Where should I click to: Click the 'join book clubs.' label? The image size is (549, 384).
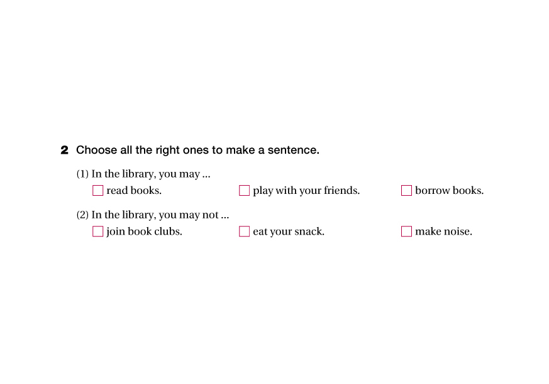[x=144, y=232]
